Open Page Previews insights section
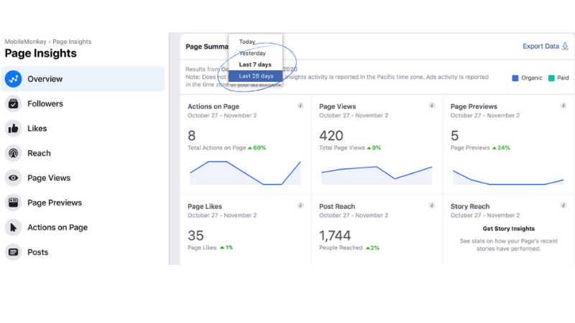This screenshot has width=575, height=323. pyautogui.click(x=83, y=202)
